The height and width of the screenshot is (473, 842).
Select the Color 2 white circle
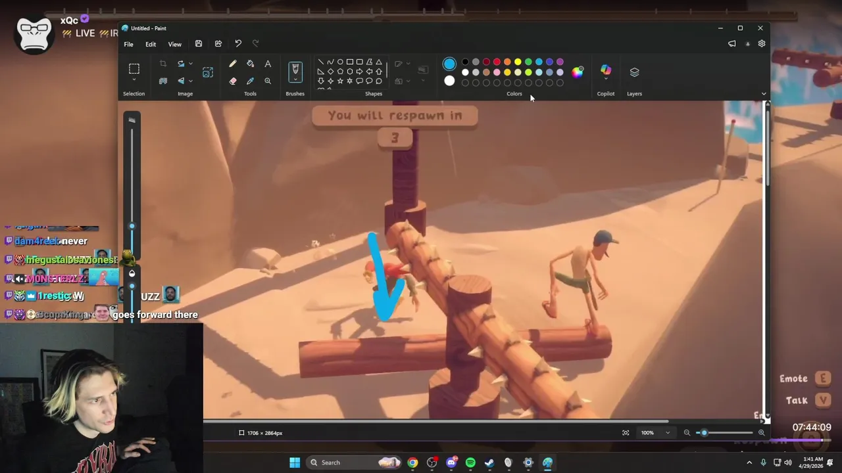449,81
